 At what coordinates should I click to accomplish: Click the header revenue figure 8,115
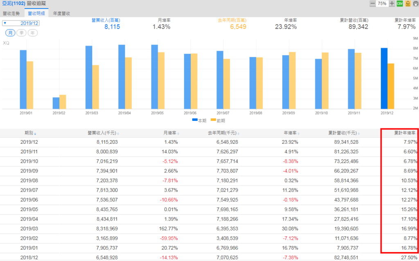(x=112, y=27)
